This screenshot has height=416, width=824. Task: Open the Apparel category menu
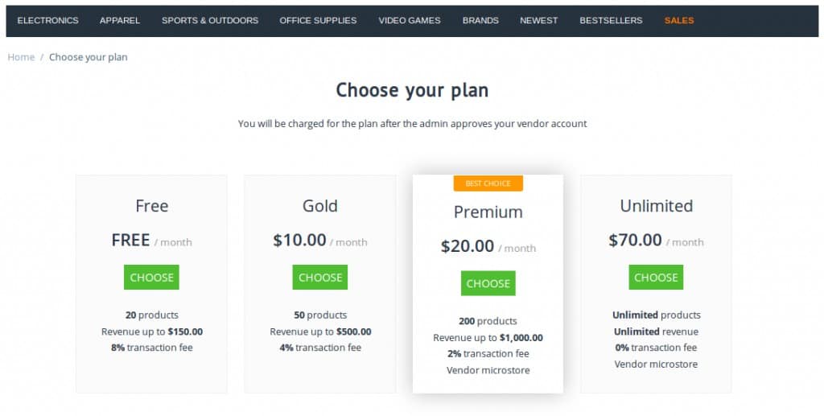pos(120,20)
